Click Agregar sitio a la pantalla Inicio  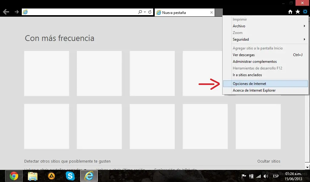point(265,48)
